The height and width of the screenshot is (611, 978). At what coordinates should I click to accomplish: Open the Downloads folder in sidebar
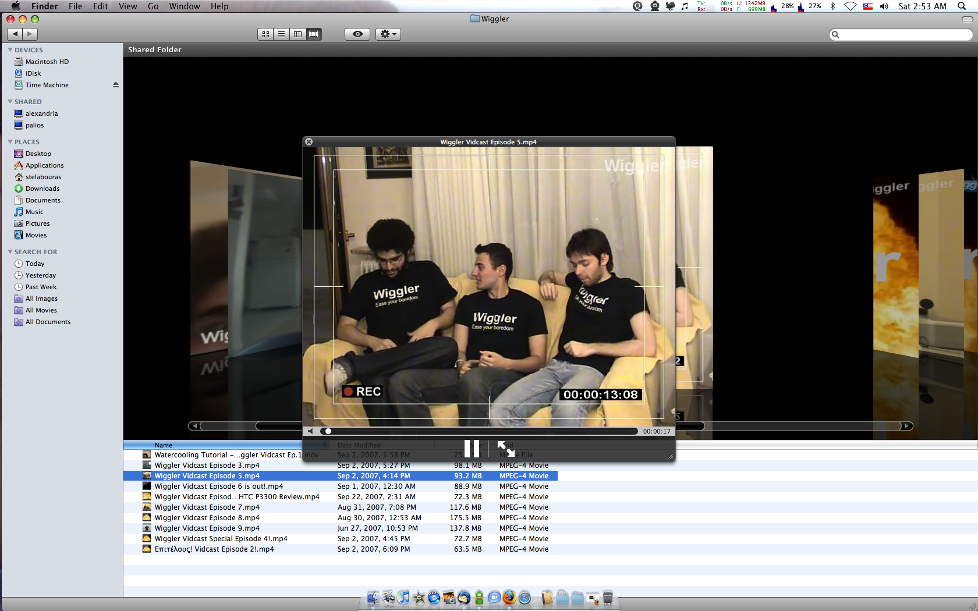pos(42,189)
